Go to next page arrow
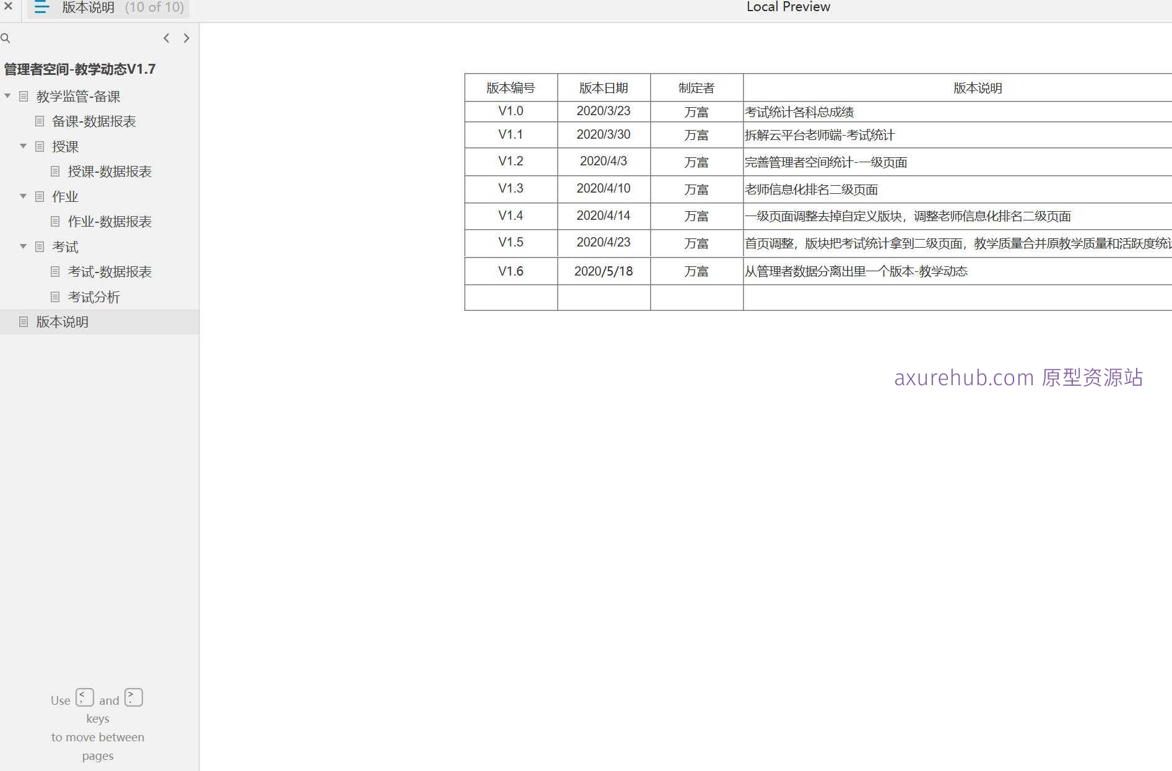1172x771 pixels. (x=186, y=38)
